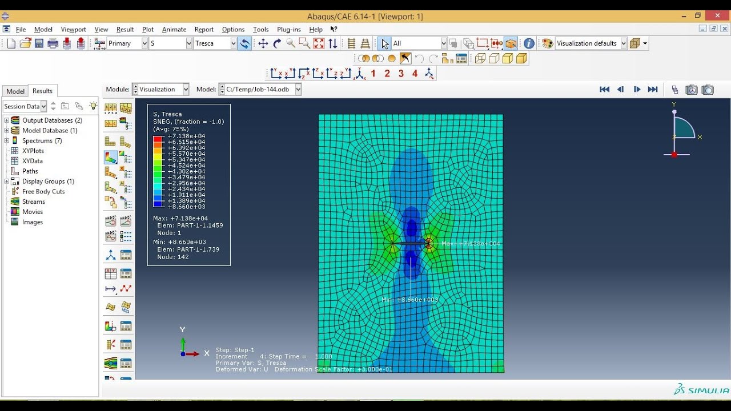
Task: Click the dark blue legend swatch
Action: [158, 204]
